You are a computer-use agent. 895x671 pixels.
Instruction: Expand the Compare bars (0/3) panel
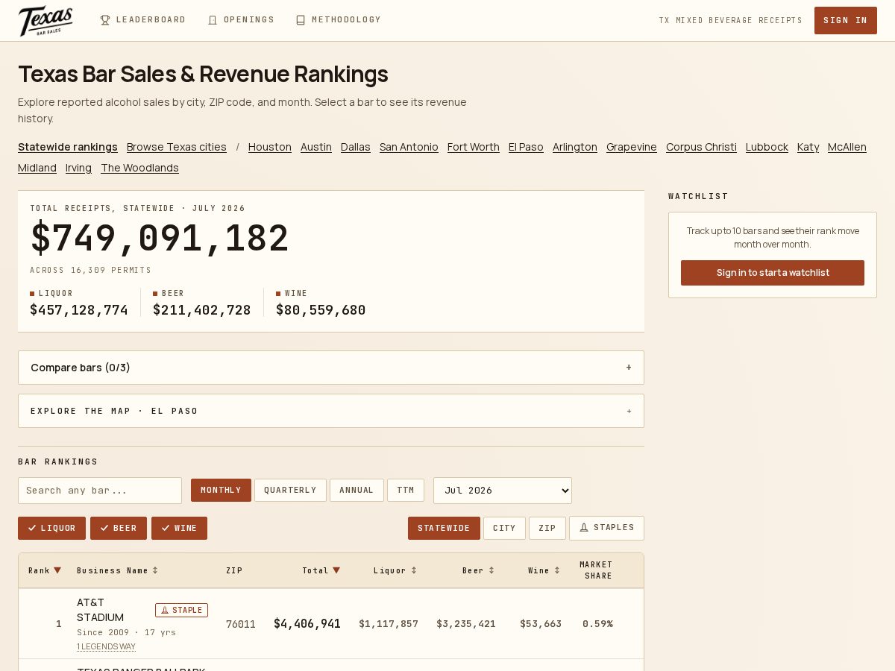click(331, 368)
